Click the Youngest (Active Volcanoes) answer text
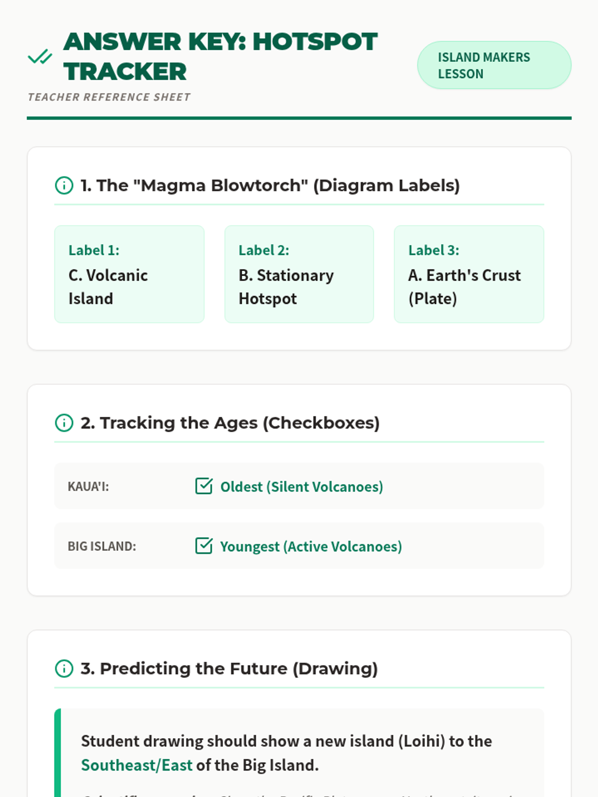This screenshot has height=797, width=598. (311, 546)
